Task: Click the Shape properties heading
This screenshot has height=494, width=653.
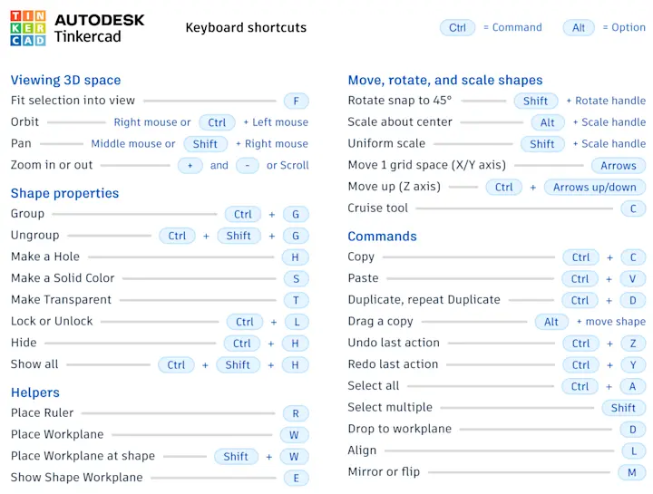Action: (64, 193)
